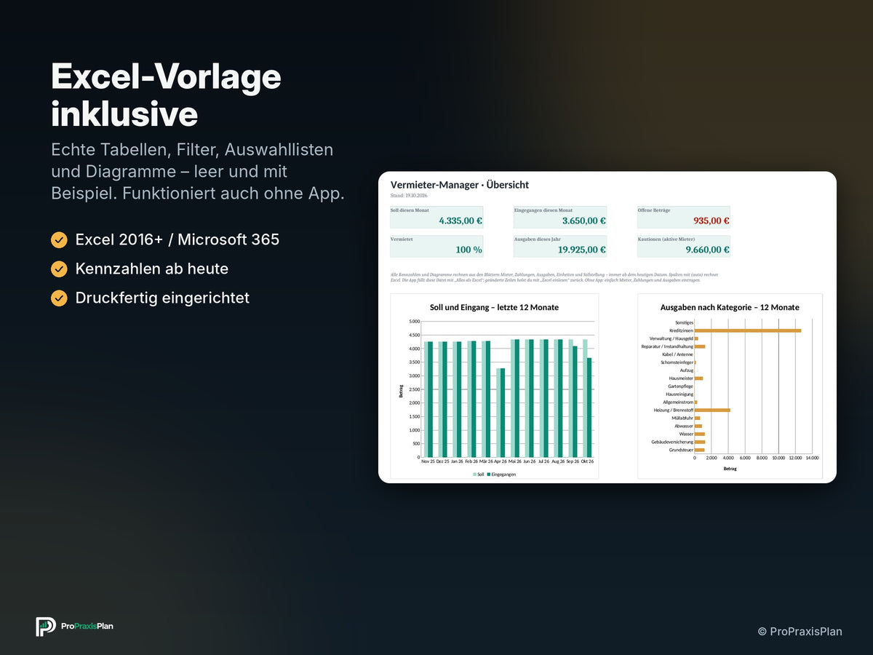Image resolution: width=873 pixels, height=655 pixels.
Task: Click the Müllabfuhr category label
Action: coord(682,418)
